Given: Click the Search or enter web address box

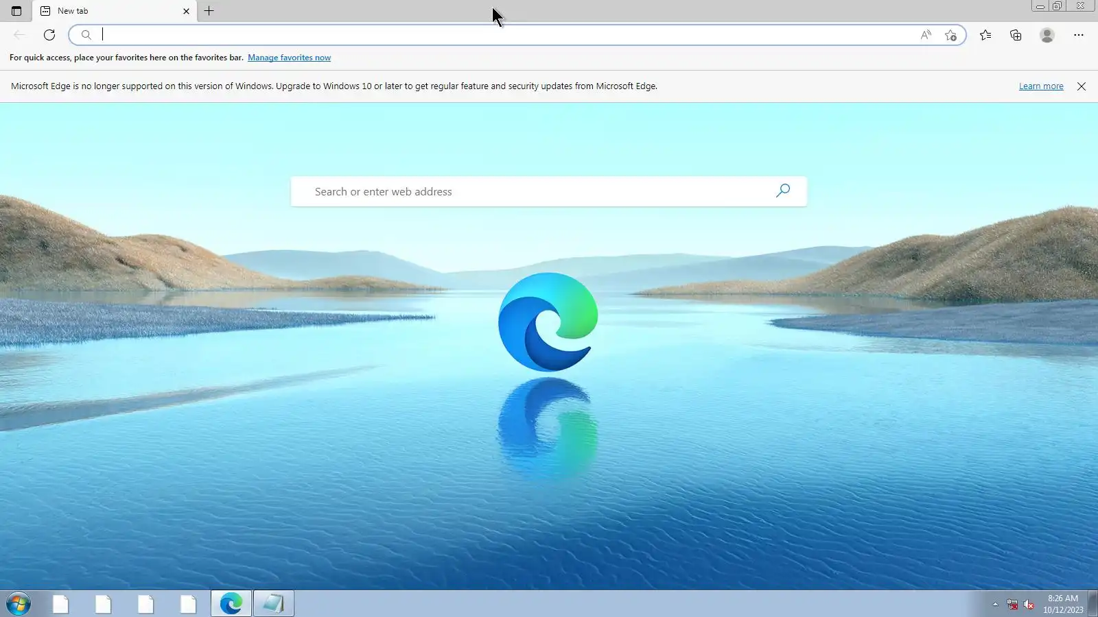Looking at the screenshot, I should pyautogui.click(x=549, y=191).
